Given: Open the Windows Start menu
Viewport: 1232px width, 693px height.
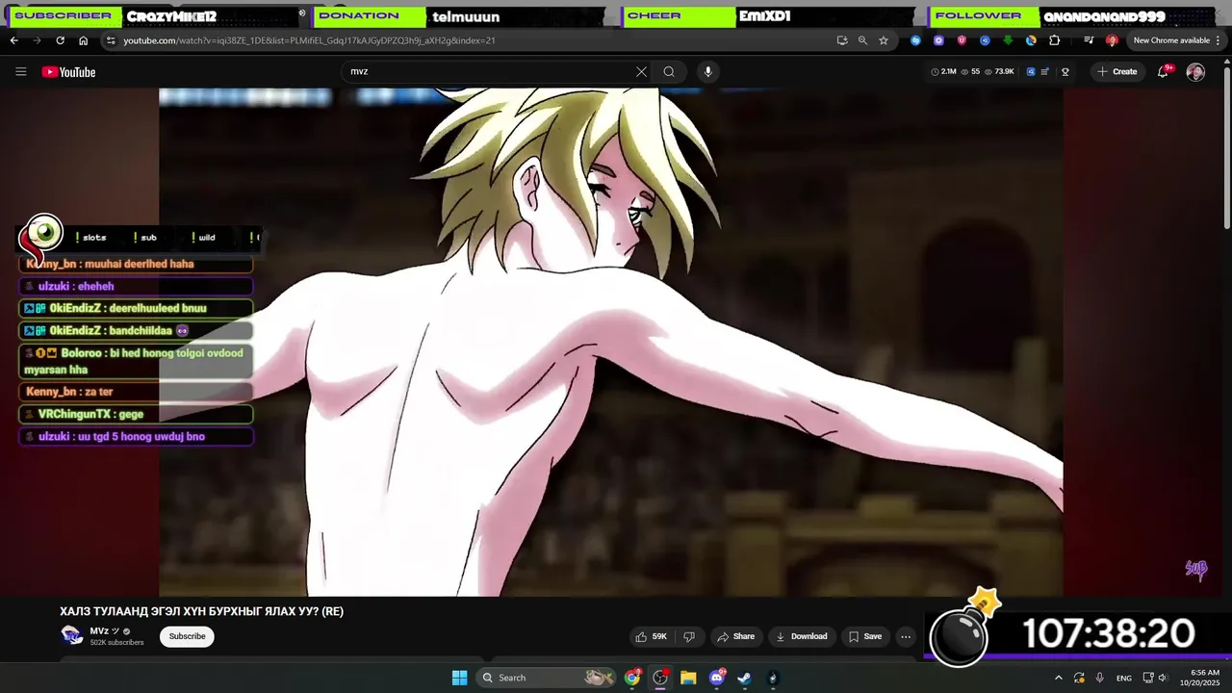Looking at the screenshot, I should coord(459,678).
